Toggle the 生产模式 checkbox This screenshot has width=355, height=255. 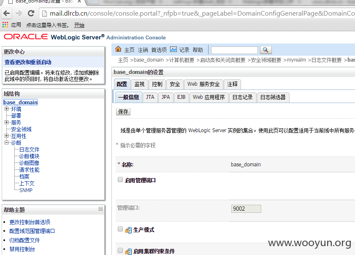click(x=120, y=229)
